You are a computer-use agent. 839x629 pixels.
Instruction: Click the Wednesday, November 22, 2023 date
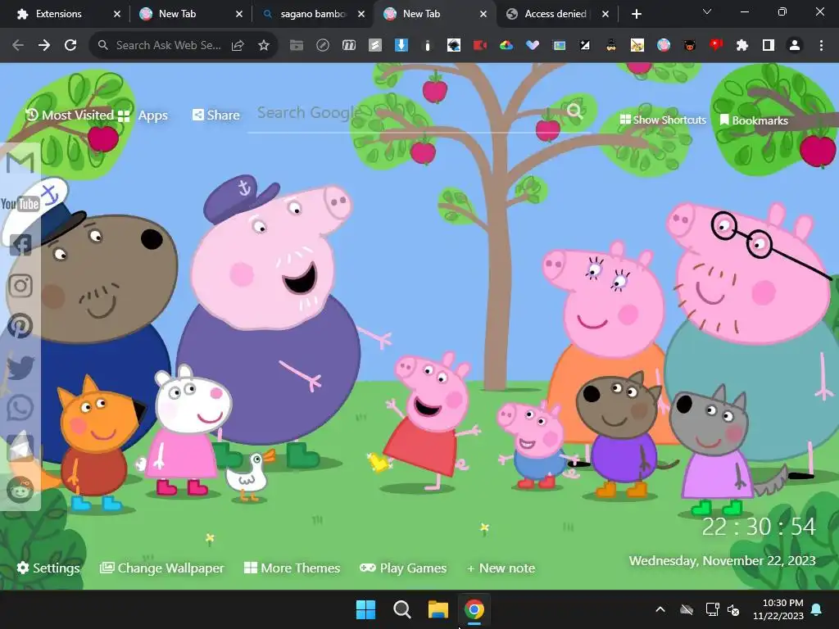[723, 560]
